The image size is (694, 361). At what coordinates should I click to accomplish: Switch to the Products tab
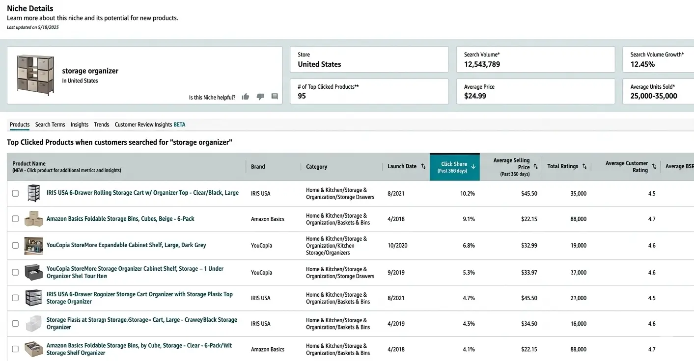coord(20,125)
